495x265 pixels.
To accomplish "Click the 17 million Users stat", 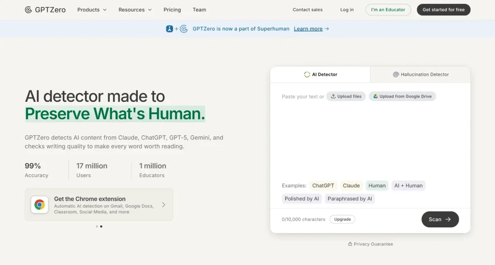I will (x=91, y=170).
